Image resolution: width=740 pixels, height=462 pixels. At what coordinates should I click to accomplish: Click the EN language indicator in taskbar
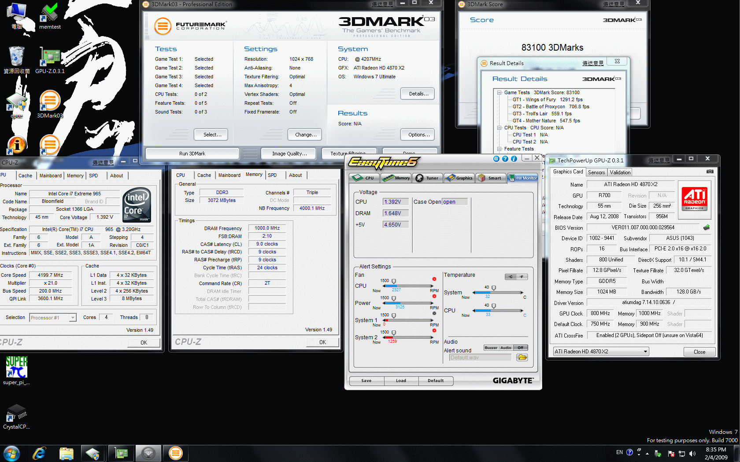point(619,452)
